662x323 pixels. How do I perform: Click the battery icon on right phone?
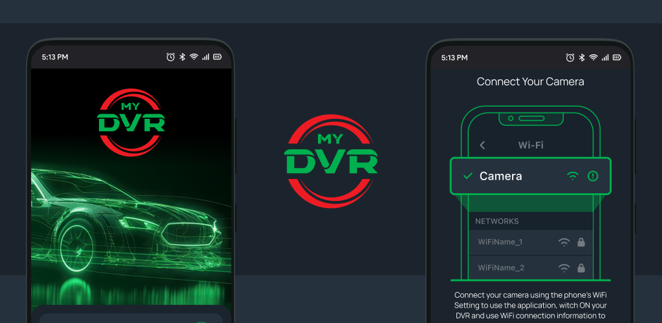point(617,57)
